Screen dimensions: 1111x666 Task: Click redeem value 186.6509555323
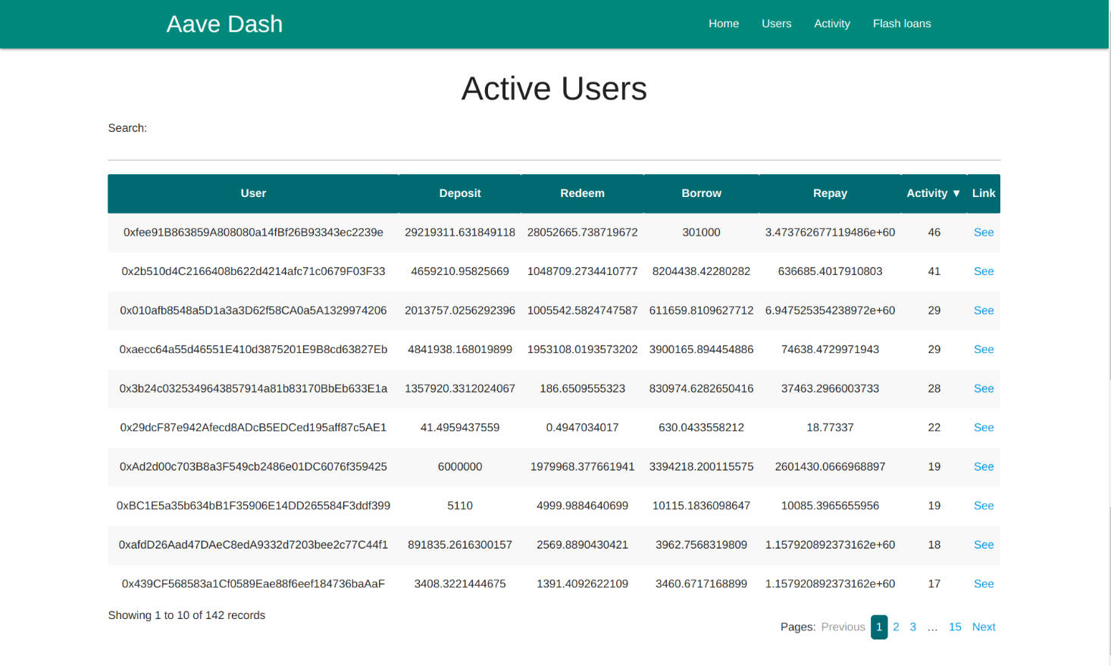click(582, 389)
